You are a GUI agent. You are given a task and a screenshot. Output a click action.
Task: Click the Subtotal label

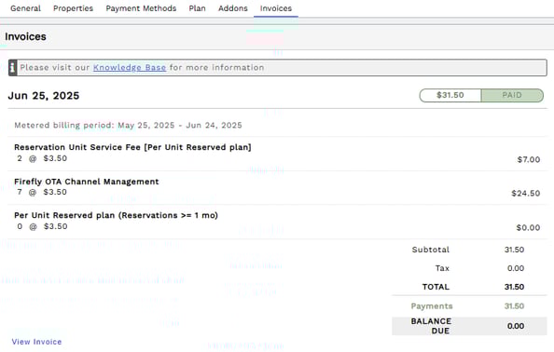(x=431, y=250)
